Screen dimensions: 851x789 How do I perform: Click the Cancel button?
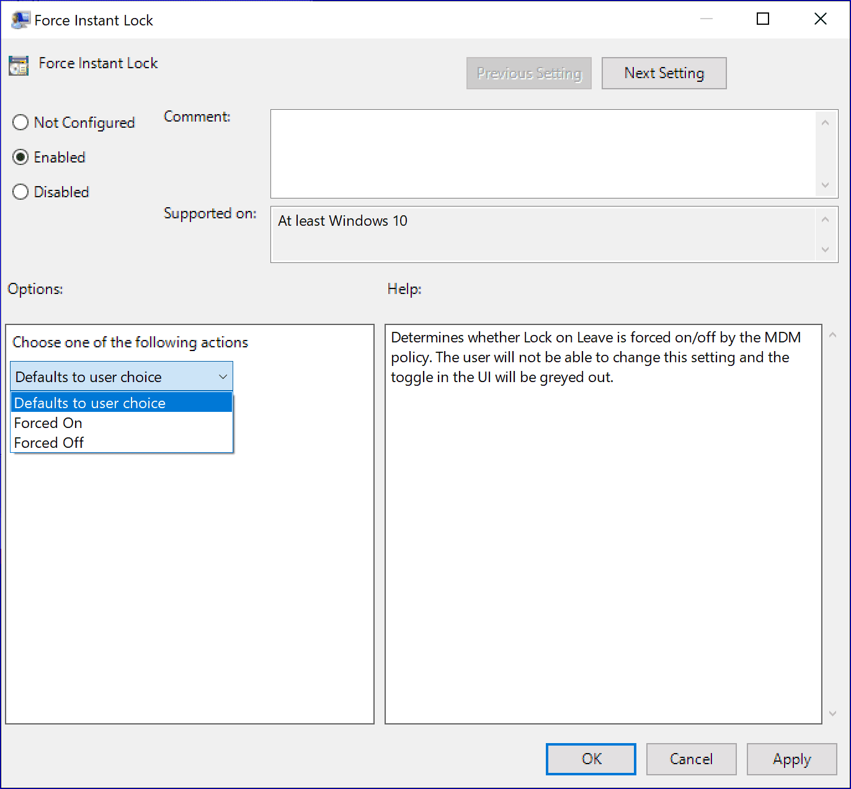click(692, 759)
